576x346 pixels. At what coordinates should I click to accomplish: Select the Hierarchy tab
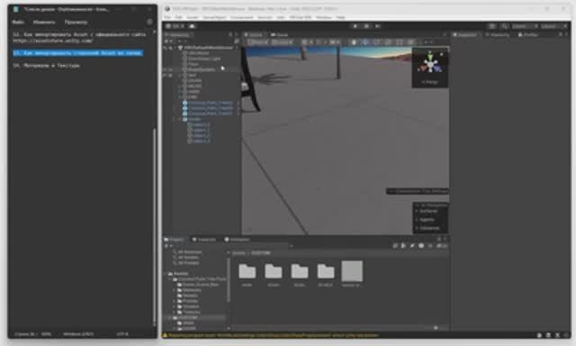(177, 34)
